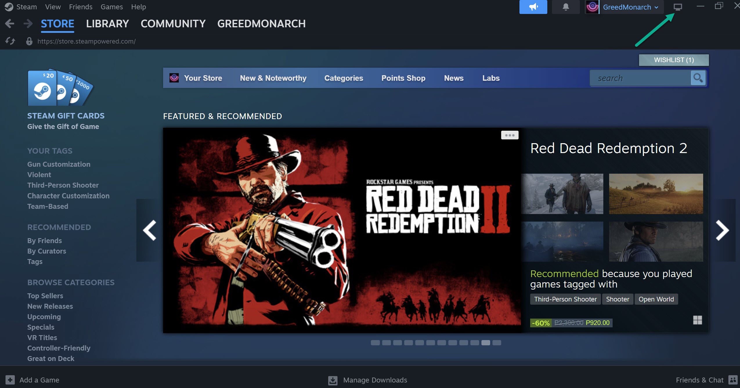Click the Add a Game plus icon
740x388 pixels.
pos(10,380)
